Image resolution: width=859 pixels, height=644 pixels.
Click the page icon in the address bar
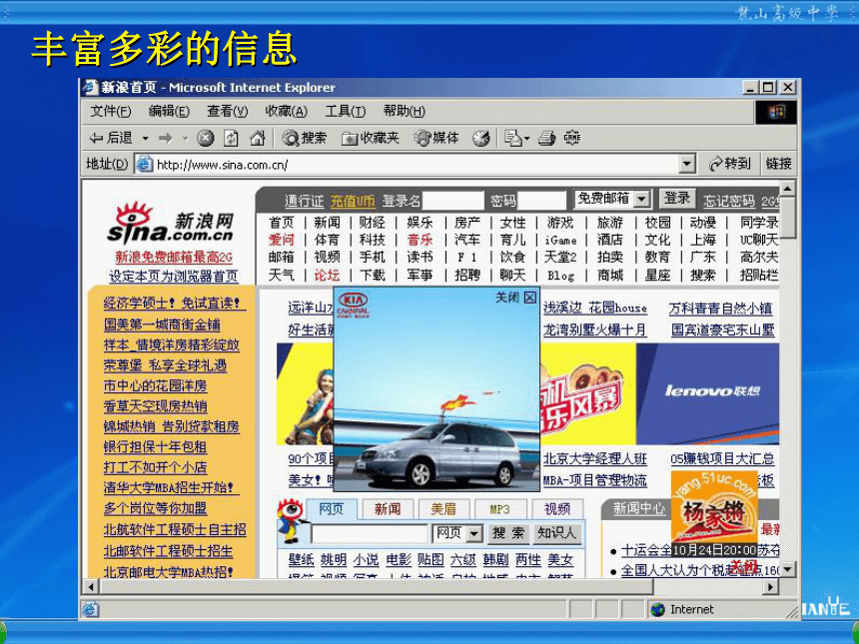pos(144,164)
